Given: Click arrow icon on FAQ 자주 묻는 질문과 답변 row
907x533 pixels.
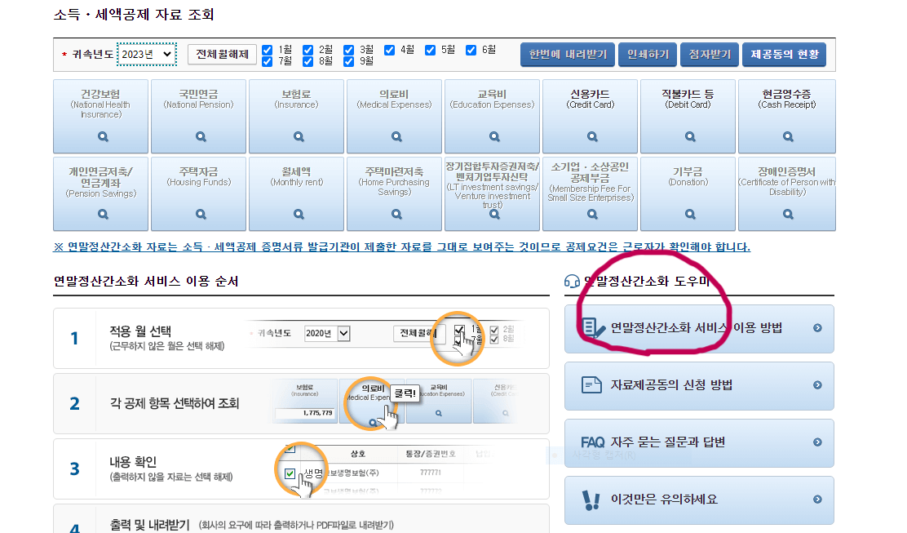Looking at the screenshot, I should point(817,442).
